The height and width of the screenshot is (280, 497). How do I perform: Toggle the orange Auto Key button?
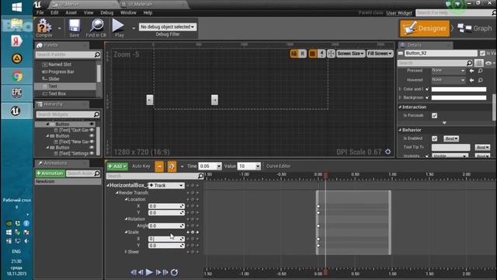(x=159, y=166)
